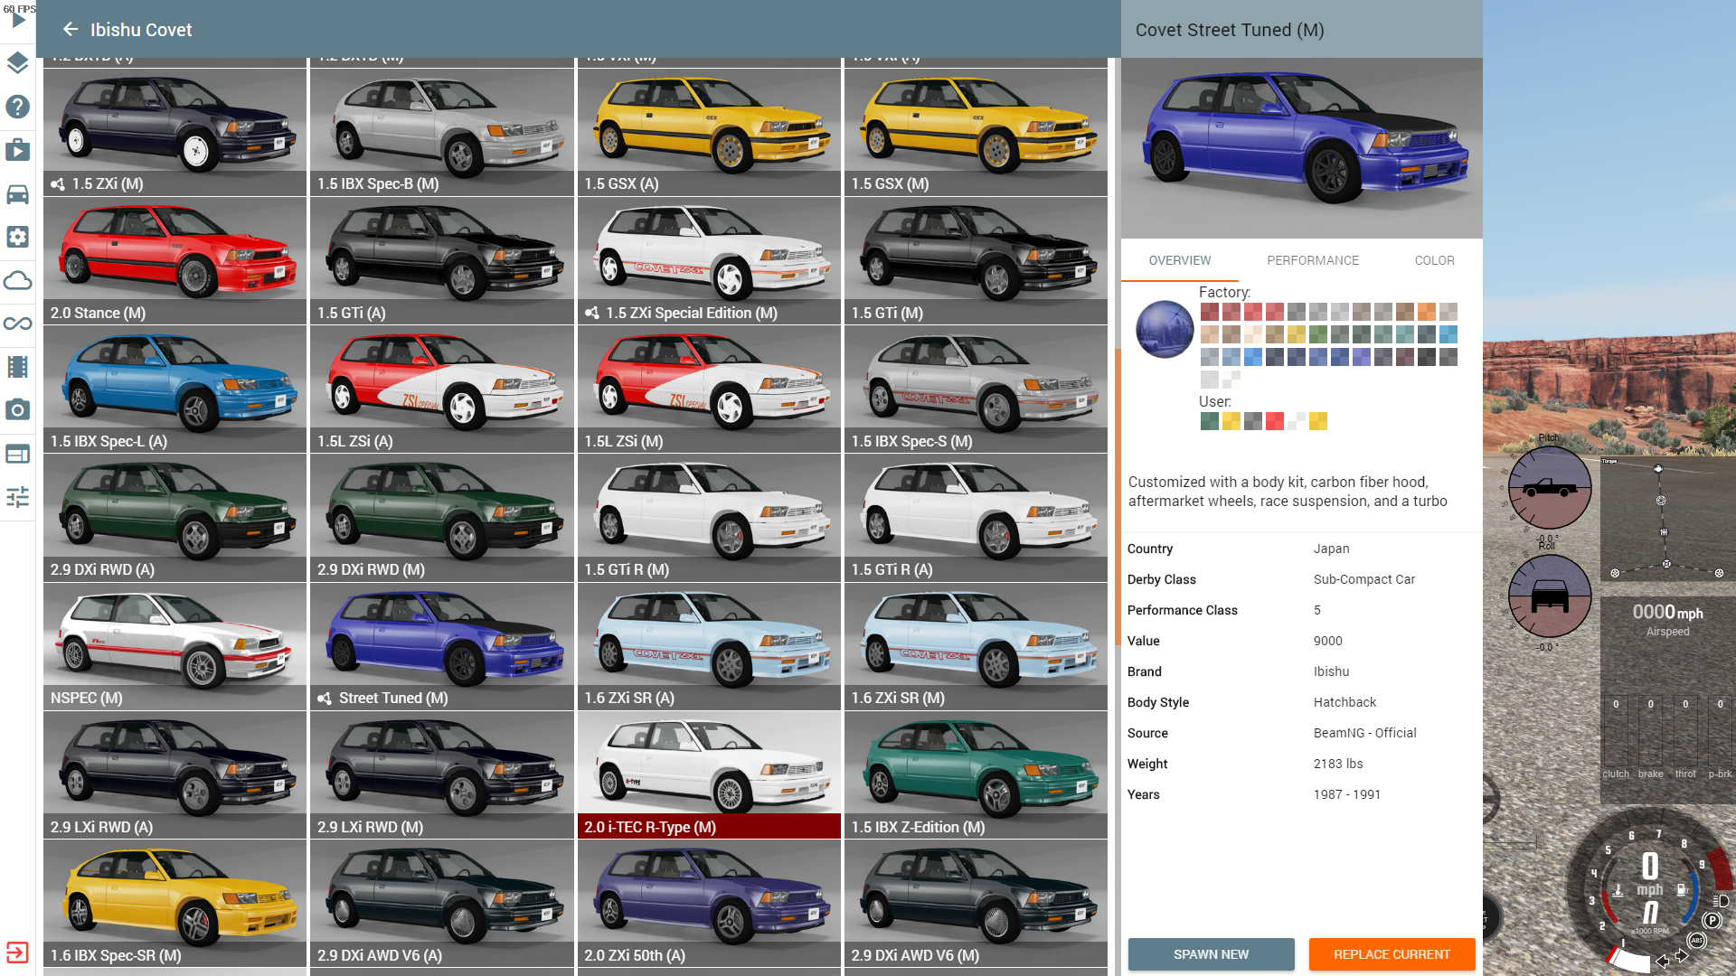
Task: Open the environment cloud icon
Action: click(17, 280)
